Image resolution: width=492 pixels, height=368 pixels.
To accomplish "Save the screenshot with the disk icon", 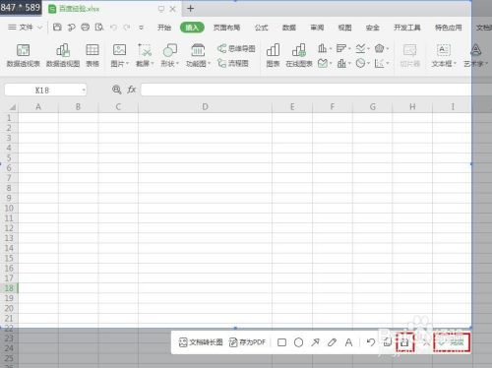I will click(x=405, y=342).
